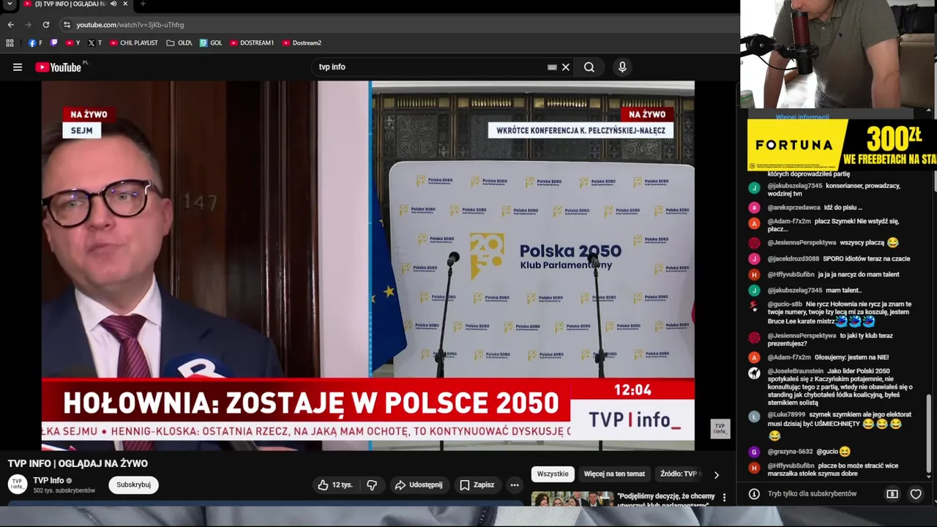Screen dimensions: 937x527
Task: Open the chat info icon beside the message field
Action: 754,494
